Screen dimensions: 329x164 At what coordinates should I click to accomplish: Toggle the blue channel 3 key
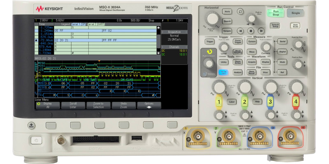pos(270,102)
